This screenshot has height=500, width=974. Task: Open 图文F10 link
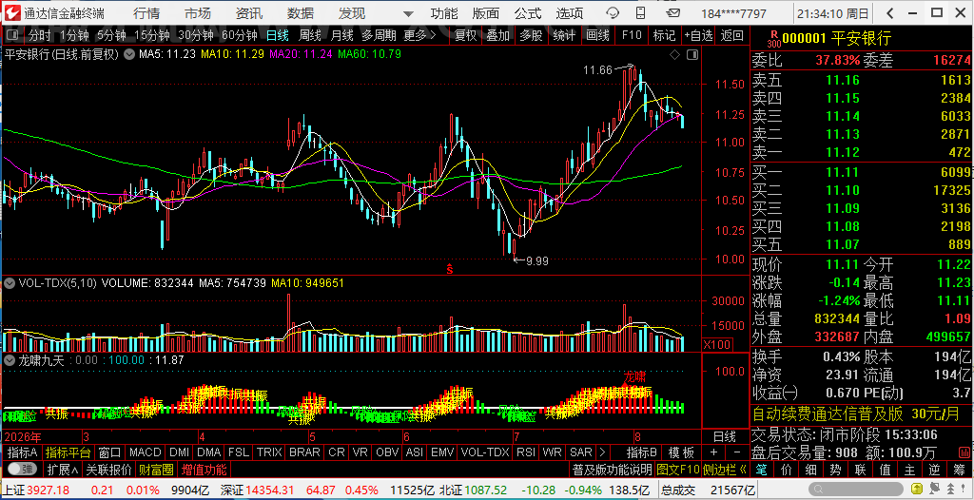click(677, 469)
